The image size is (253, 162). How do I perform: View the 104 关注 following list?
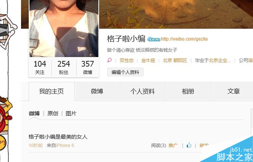(40, 68)
